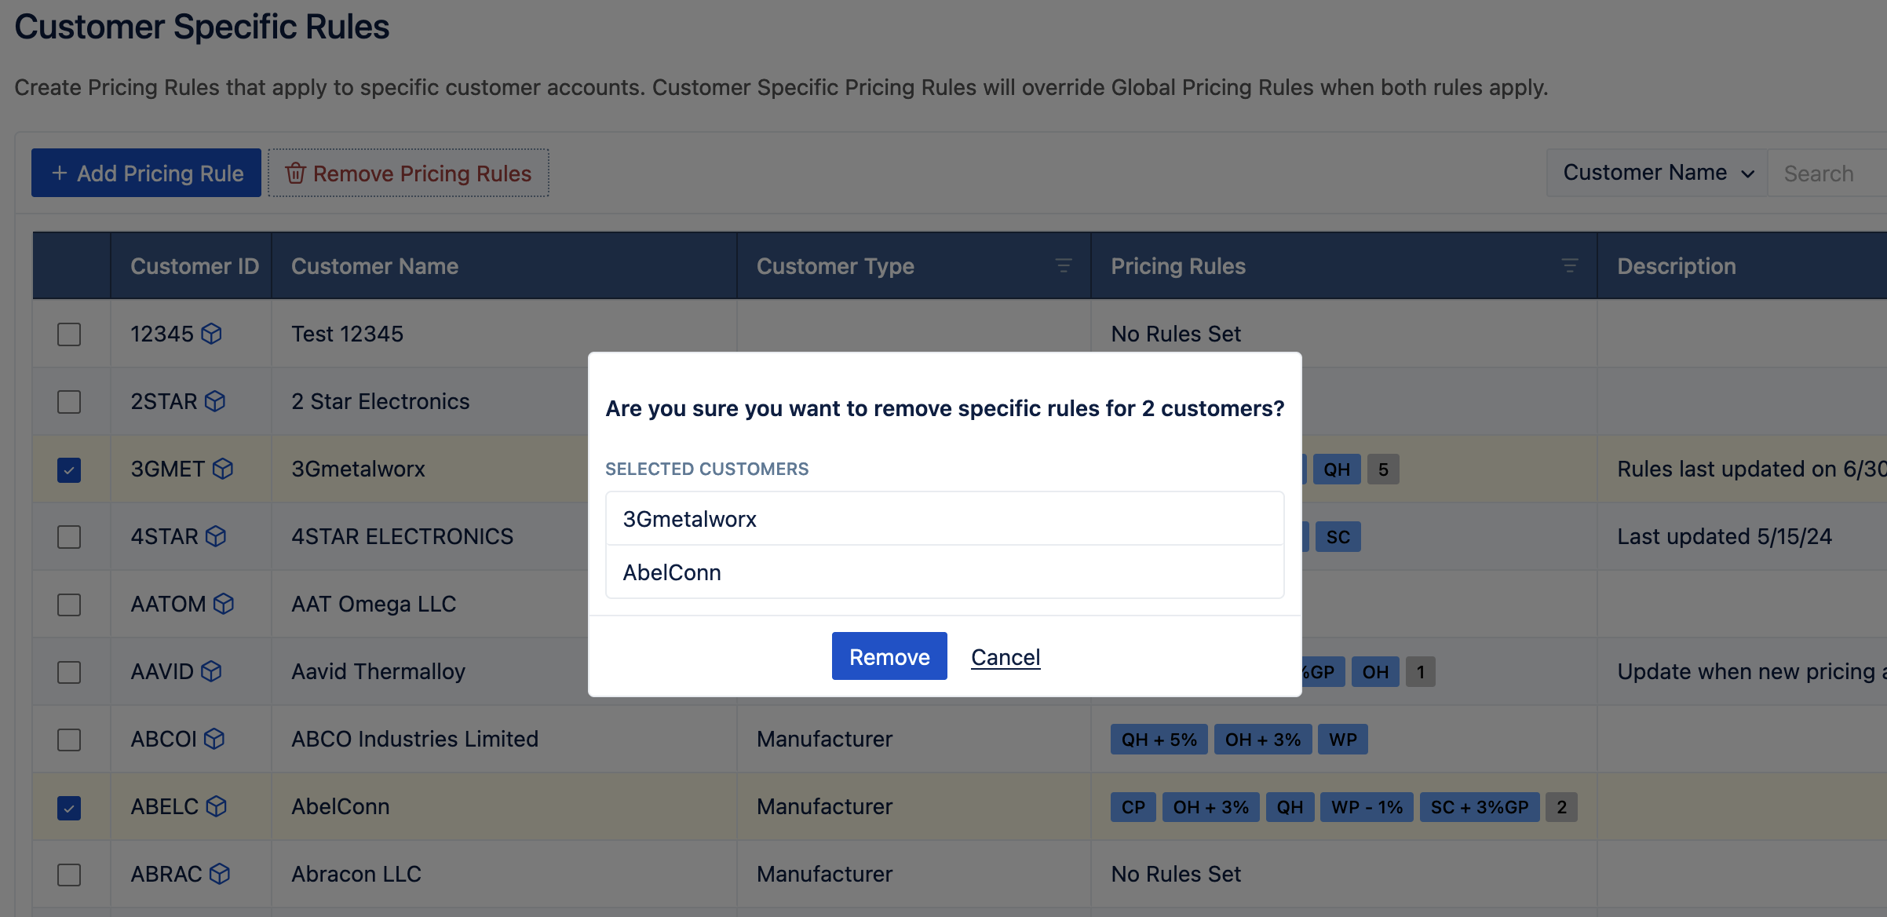Tick the checkbox for ABCO Industries Limited

click(69, 740)
